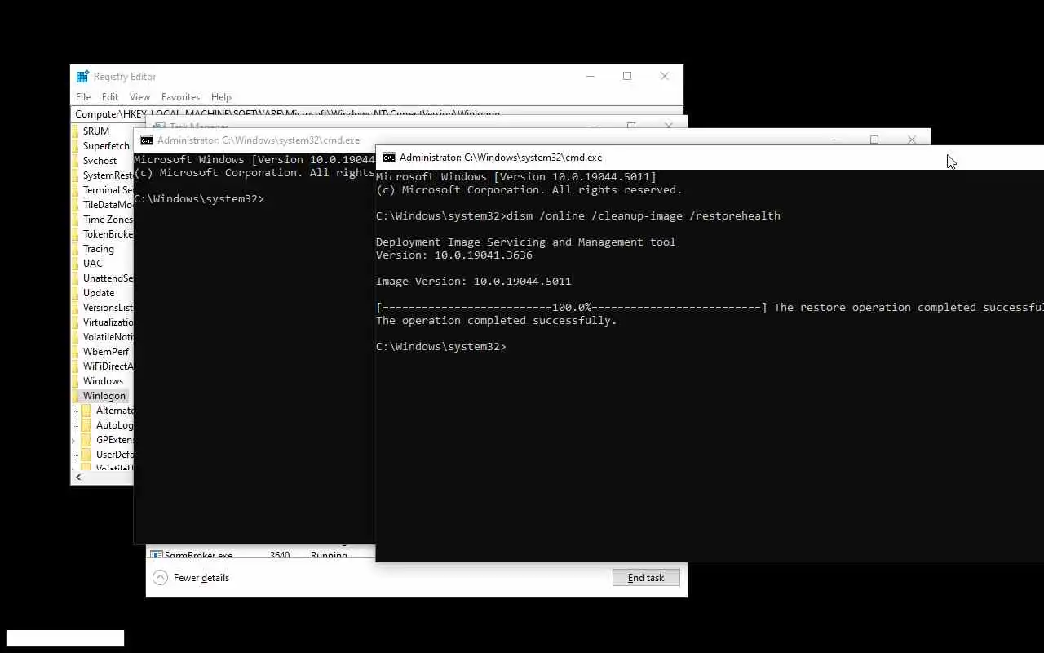Viewport: 1044px width, 653px height.
Task: Click the folder icon beside WbemPerf key
Action: pos(76,352)
